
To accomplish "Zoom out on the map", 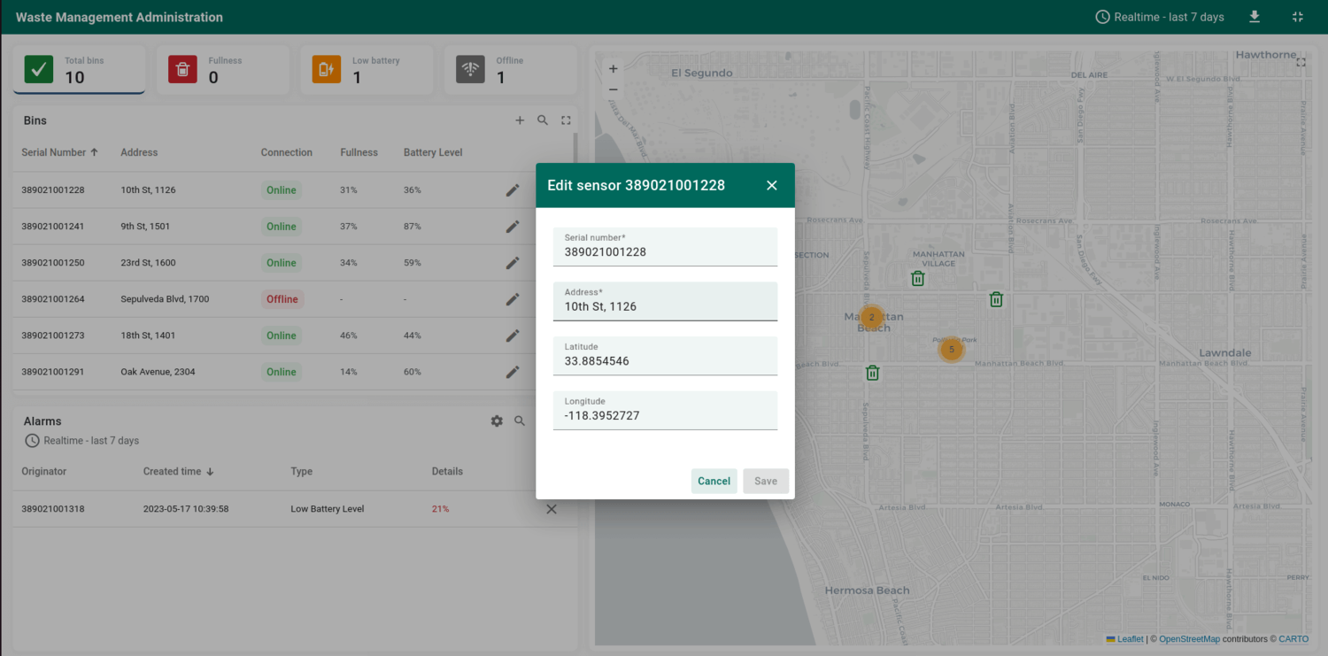I will point(614,89).
